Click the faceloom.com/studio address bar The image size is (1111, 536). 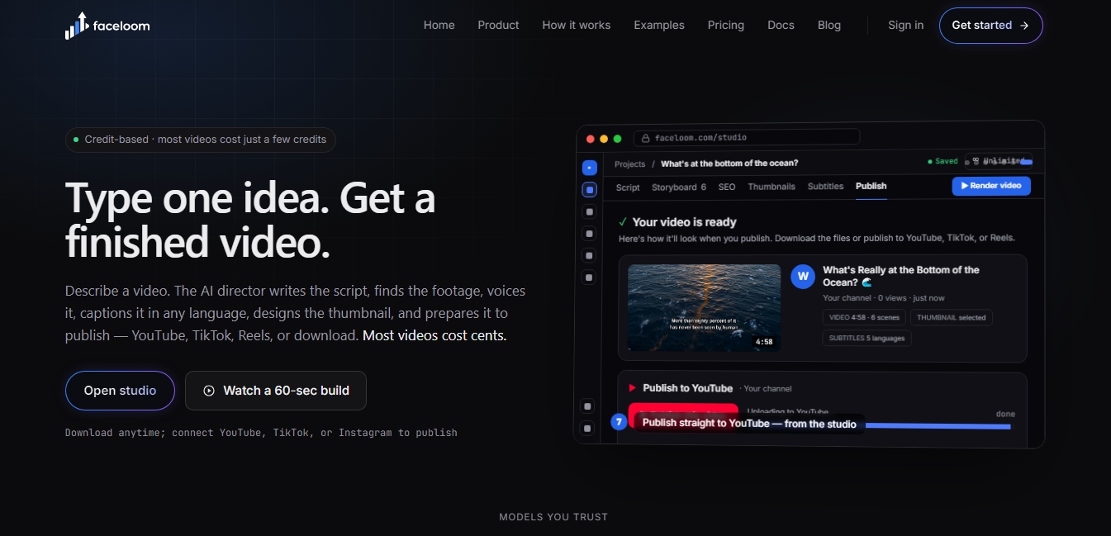click(x=747, y=137)
